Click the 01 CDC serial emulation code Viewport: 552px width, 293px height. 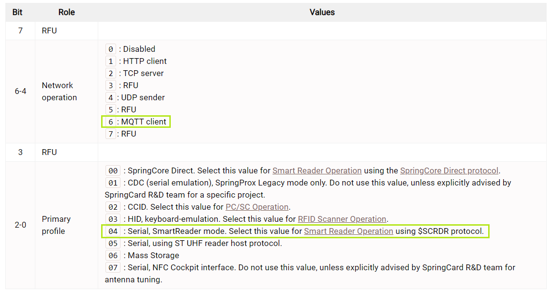[x=113, y=183]
